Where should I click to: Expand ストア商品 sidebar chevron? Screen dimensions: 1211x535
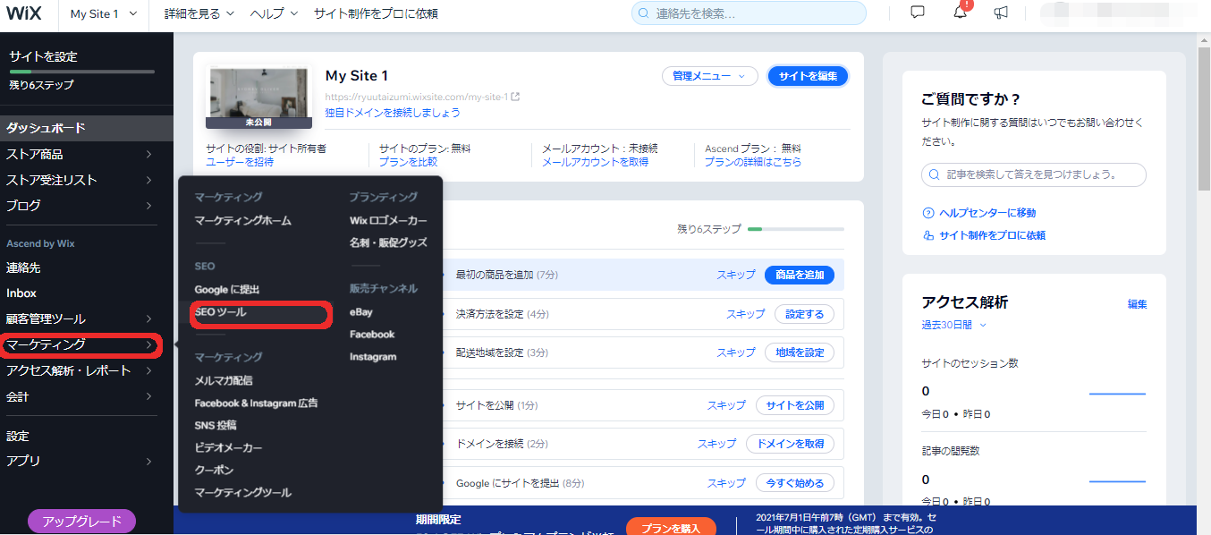point(148,154)
